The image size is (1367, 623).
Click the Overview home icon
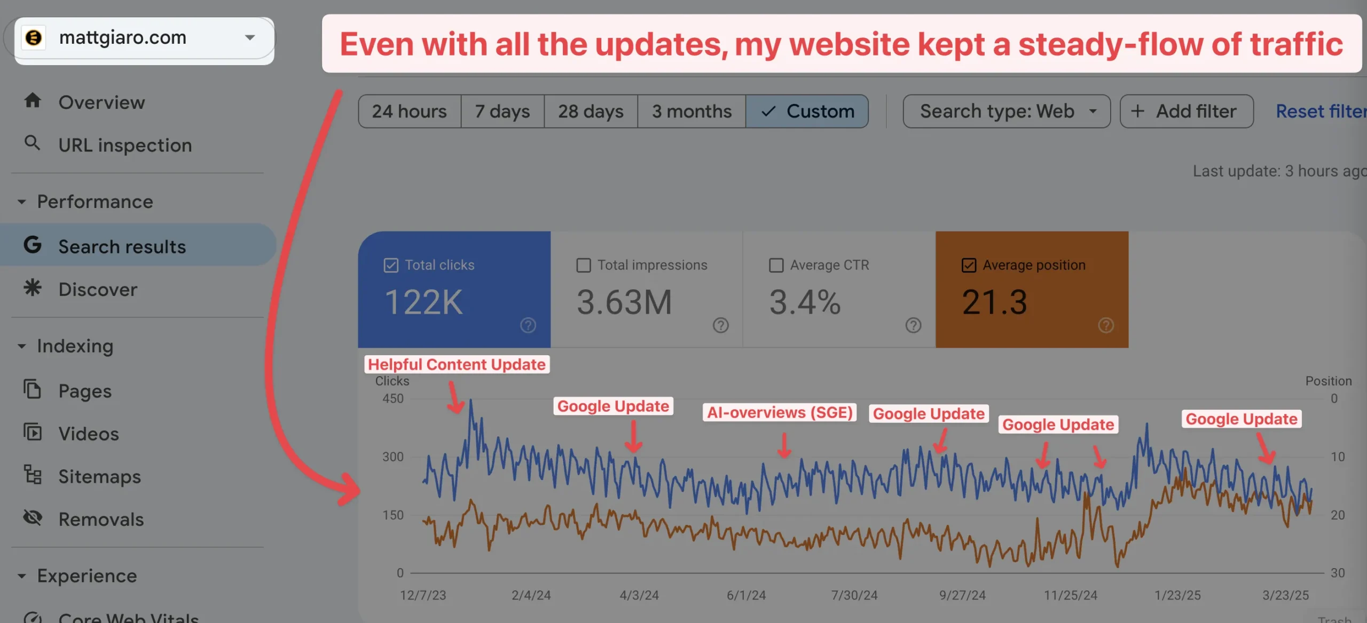33,100
